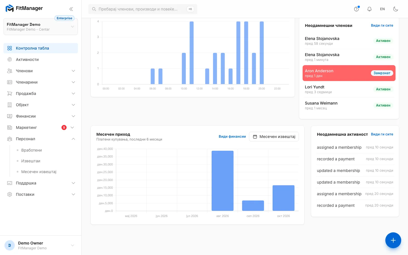Image resolution: width=408 pixels, height=255 pixels.
Task: Focus the member search field
Action: pos(143,9)
